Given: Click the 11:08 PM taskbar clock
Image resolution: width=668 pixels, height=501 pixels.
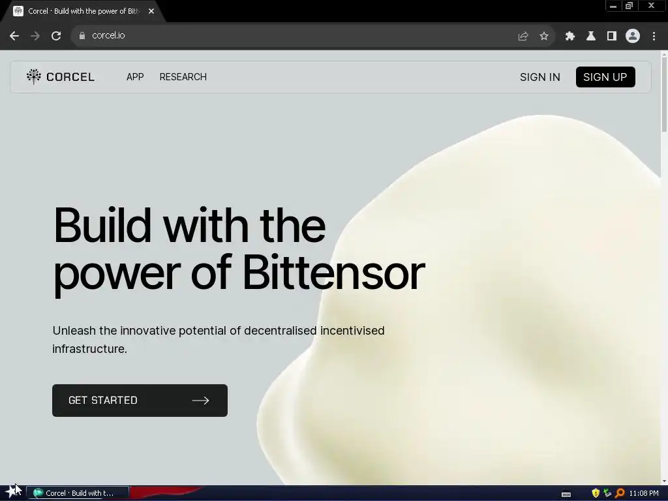Looking at the screenshot, I should click(x=644, y=493).
